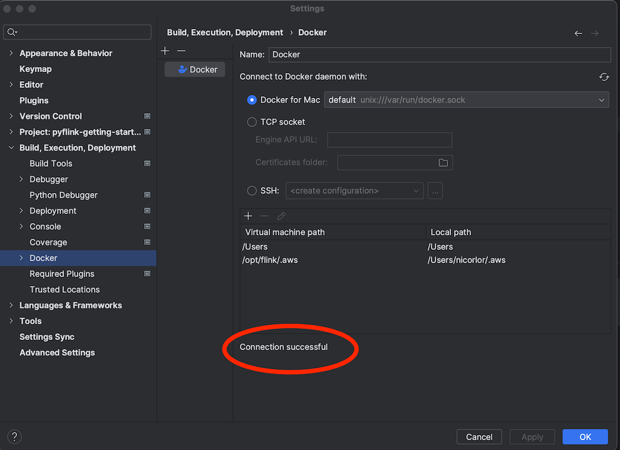The height and width of the screenshot is (450, 620).
Task: Select the Docker entry in configurations list
Action: pos(195,69)
